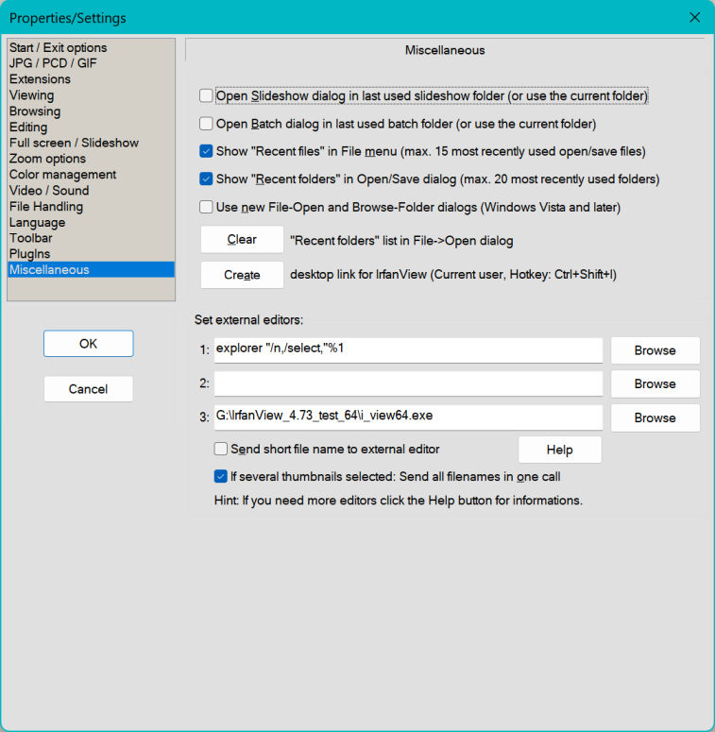715x732 pixels.
Task: Browse for external editor 1
Action: tap(655, 350)
